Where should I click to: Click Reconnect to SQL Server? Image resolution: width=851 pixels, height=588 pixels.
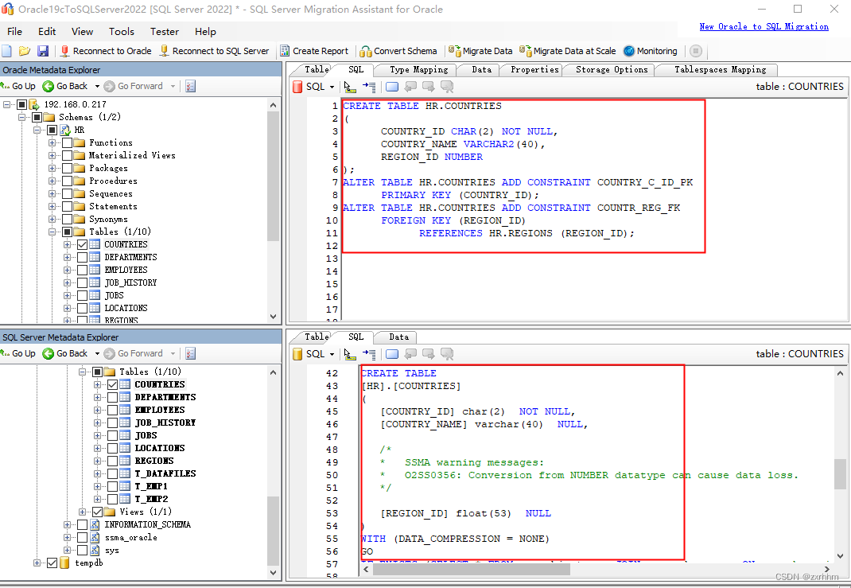[215, 51]
